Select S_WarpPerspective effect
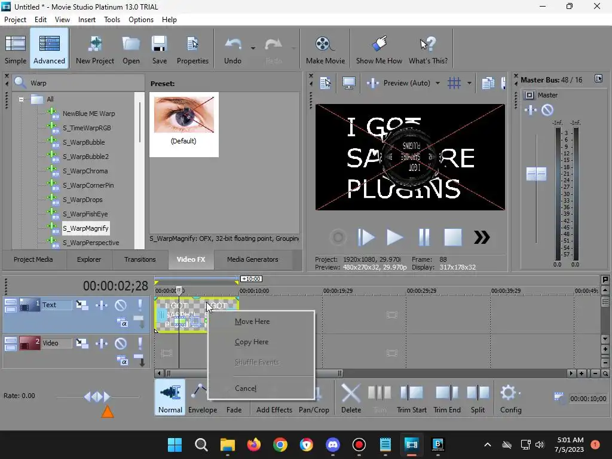Viewport: 612px width, 459px height. coord(91,243)
